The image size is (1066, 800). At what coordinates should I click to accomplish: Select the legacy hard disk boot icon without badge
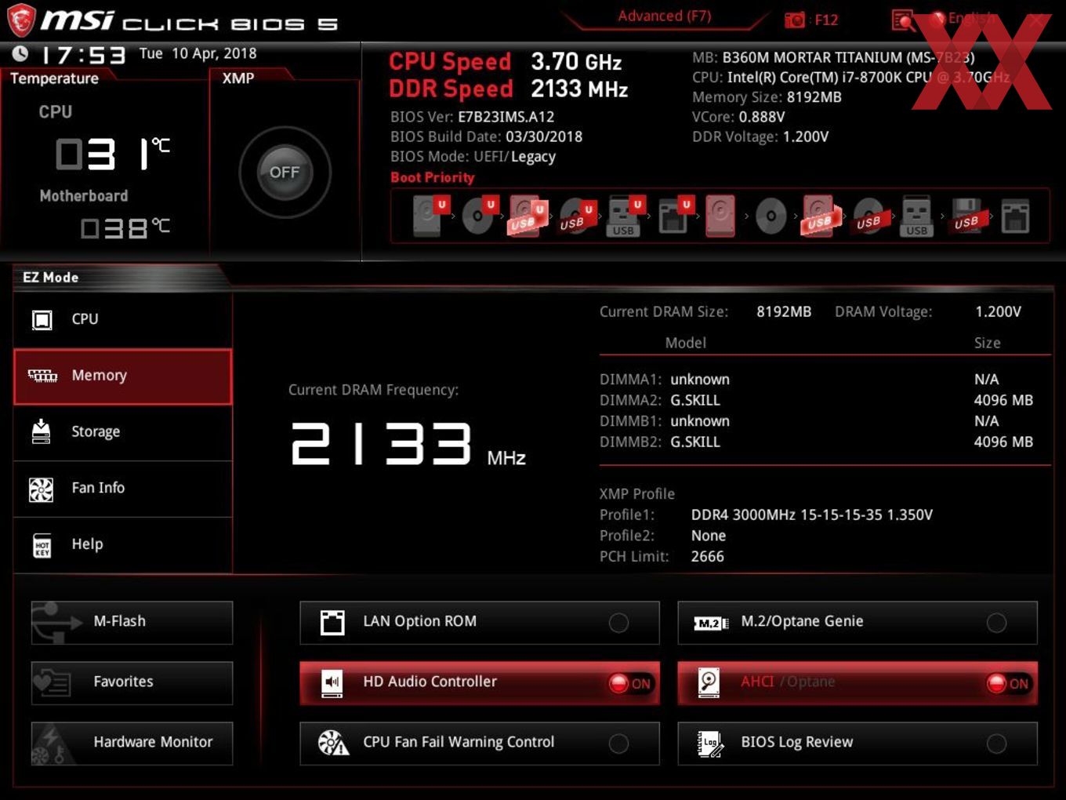tap(720, 216)
